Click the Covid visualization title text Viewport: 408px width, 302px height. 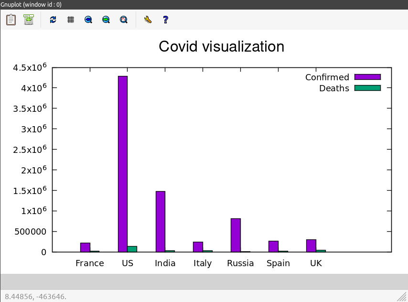click(x=221, y=46)
